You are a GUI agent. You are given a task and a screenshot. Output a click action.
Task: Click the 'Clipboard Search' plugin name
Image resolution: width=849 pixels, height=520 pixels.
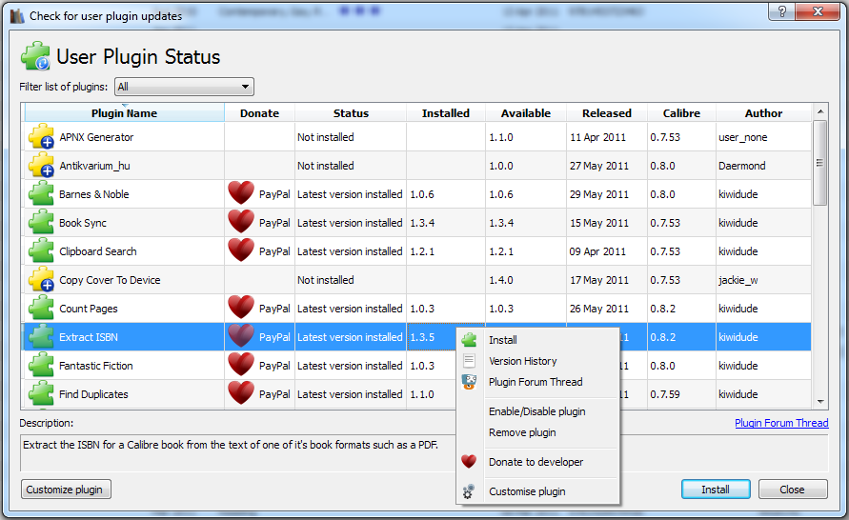[98, 251]
